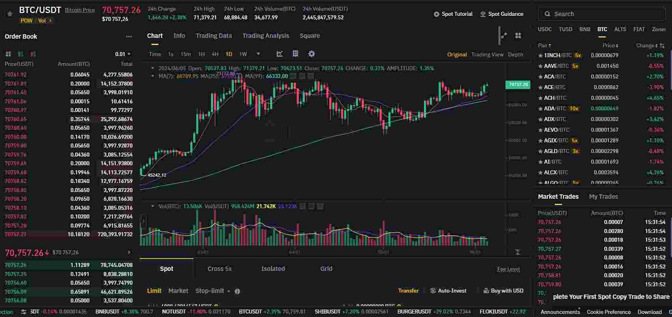Select the 15m chart interval

(185, 54)
